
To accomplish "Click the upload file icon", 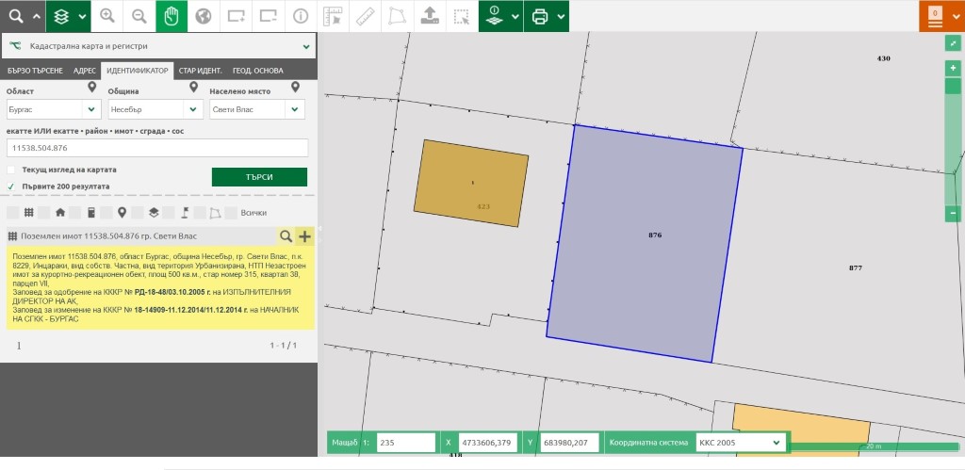I will click(428, 16).
